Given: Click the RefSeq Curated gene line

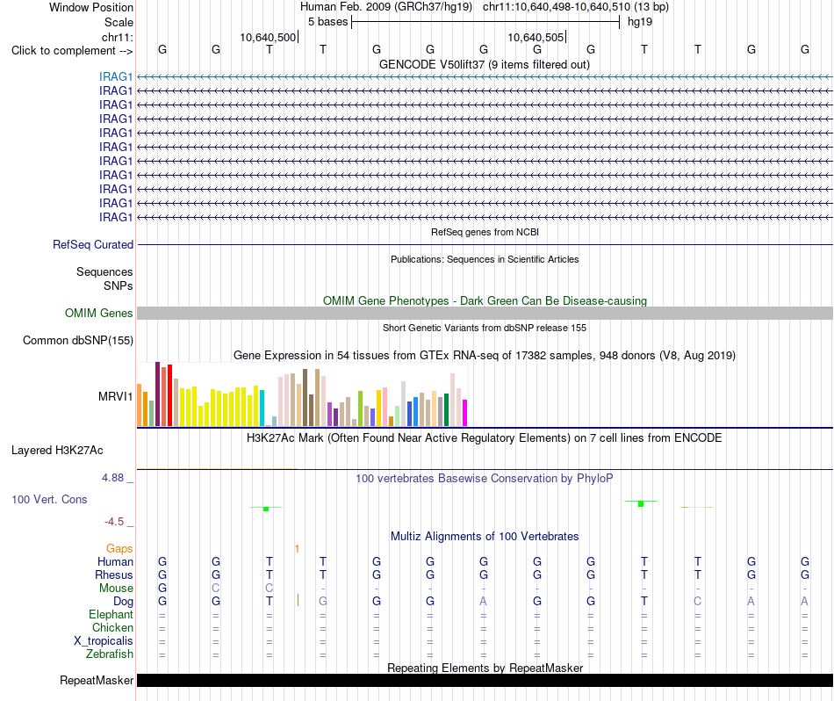Looking at the screenshot, I should click(485, 245).
